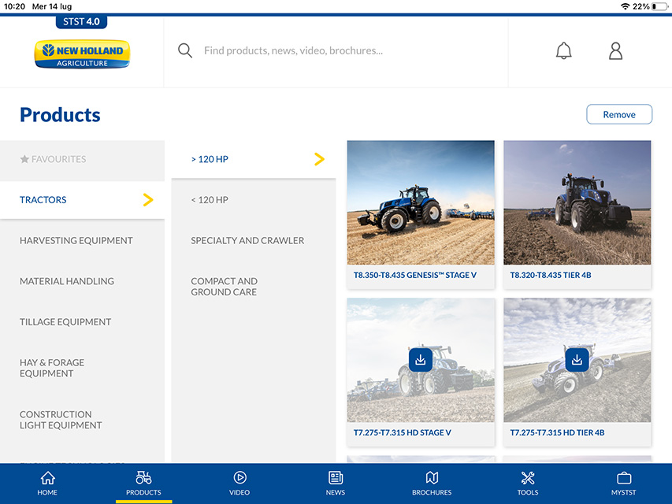Download T7.275-T7.315 HD Stage V content

[421, 360]
